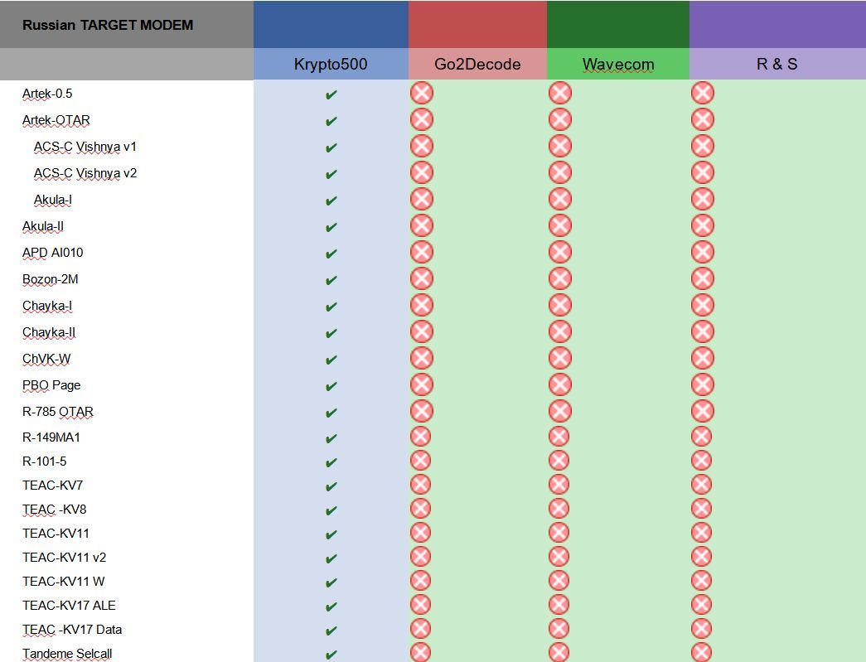The width and height of the screenshot is (866, 662).
Task: Click the Go2Decode cross for TEAC-KV11 W
Action: (420, 580)
